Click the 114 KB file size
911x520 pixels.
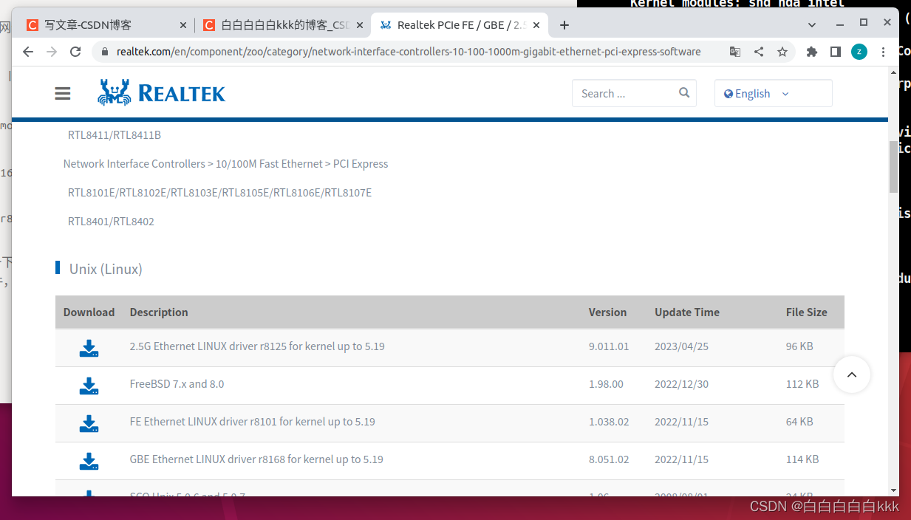coord(802,459)
